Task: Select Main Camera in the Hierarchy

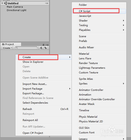Action: click(x=15, y=7)
